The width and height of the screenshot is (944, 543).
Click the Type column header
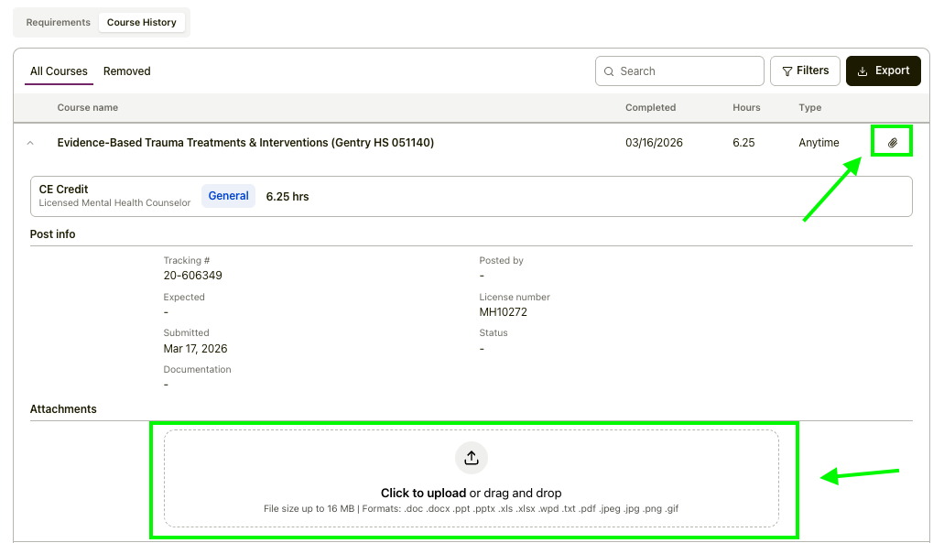pyautogui.click(x=809, y=108)
